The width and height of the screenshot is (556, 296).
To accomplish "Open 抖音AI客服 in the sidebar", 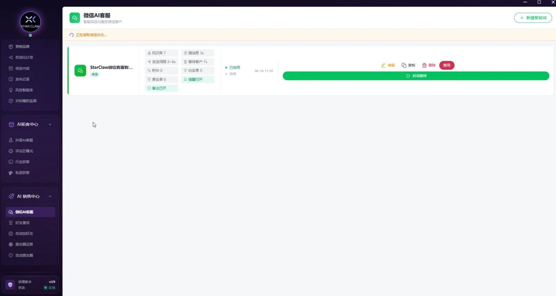I will (x=30, y=140).
